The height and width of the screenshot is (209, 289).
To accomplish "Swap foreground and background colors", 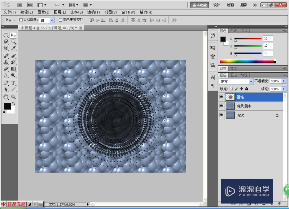I will 13,103.
